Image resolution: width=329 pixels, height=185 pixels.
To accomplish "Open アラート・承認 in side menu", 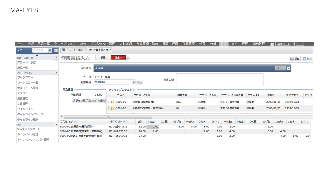I will (26, 62).
